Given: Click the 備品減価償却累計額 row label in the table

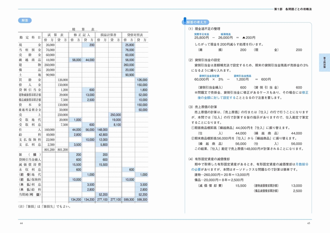Looking at the screenshot, I should 30,100.
